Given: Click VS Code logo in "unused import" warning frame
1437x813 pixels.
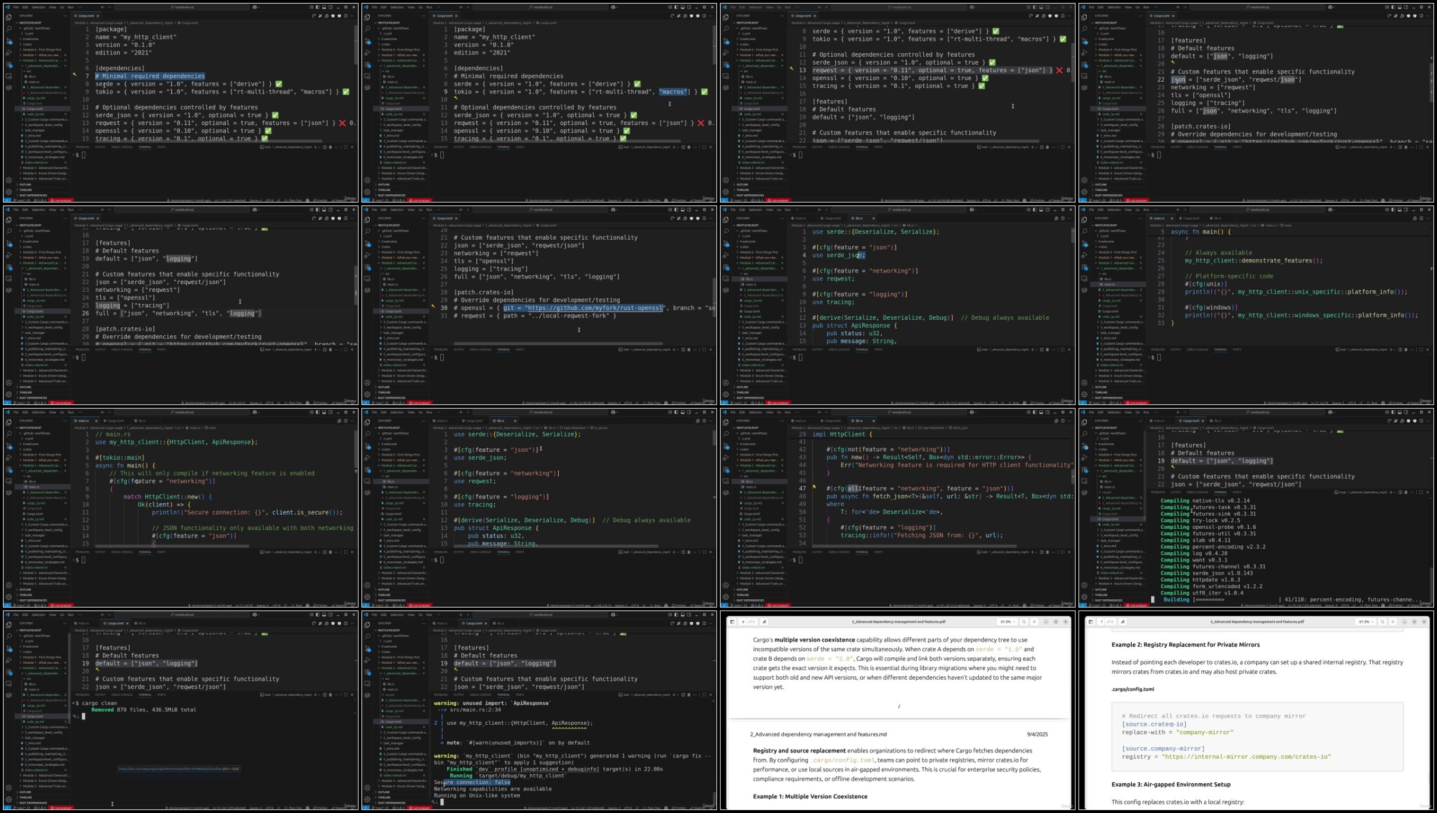Looking at the screenshot, I should pyautogui.click(x=366, y=615).
